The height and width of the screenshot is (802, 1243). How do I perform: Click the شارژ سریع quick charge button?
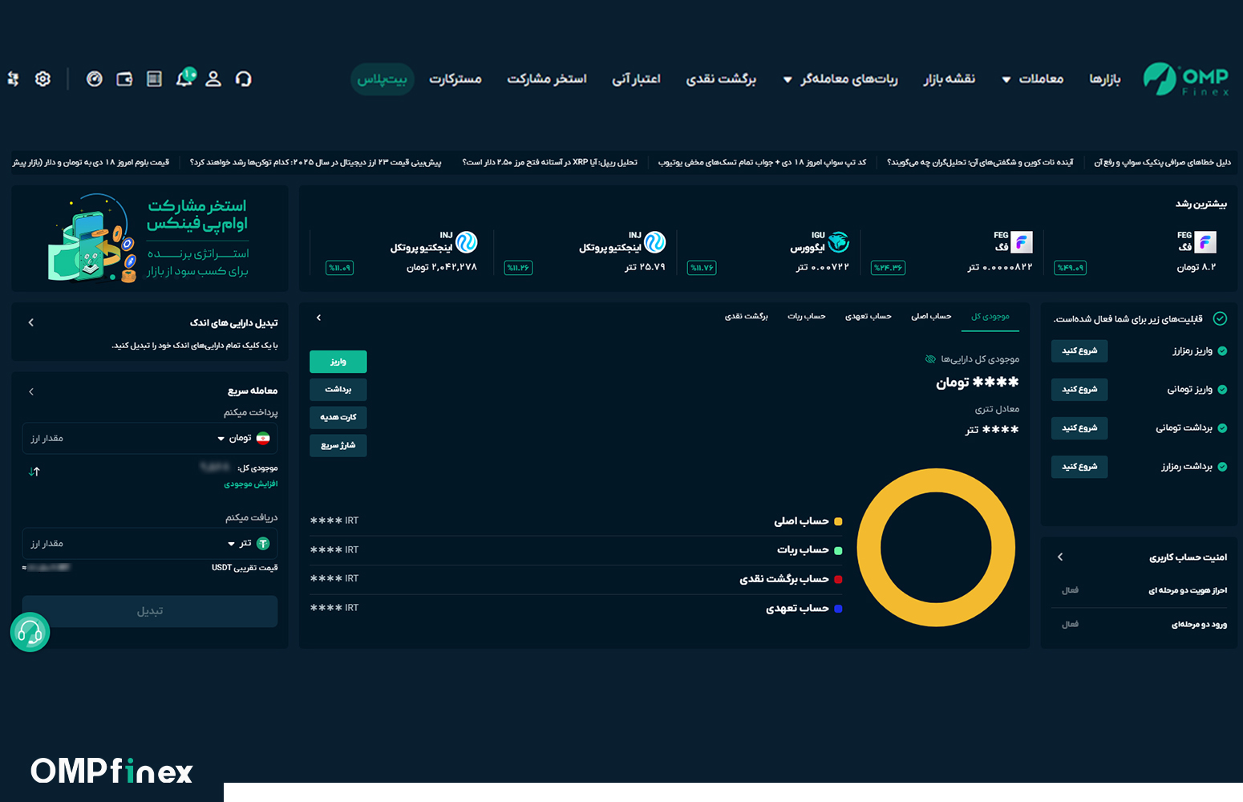pos(338,445)
